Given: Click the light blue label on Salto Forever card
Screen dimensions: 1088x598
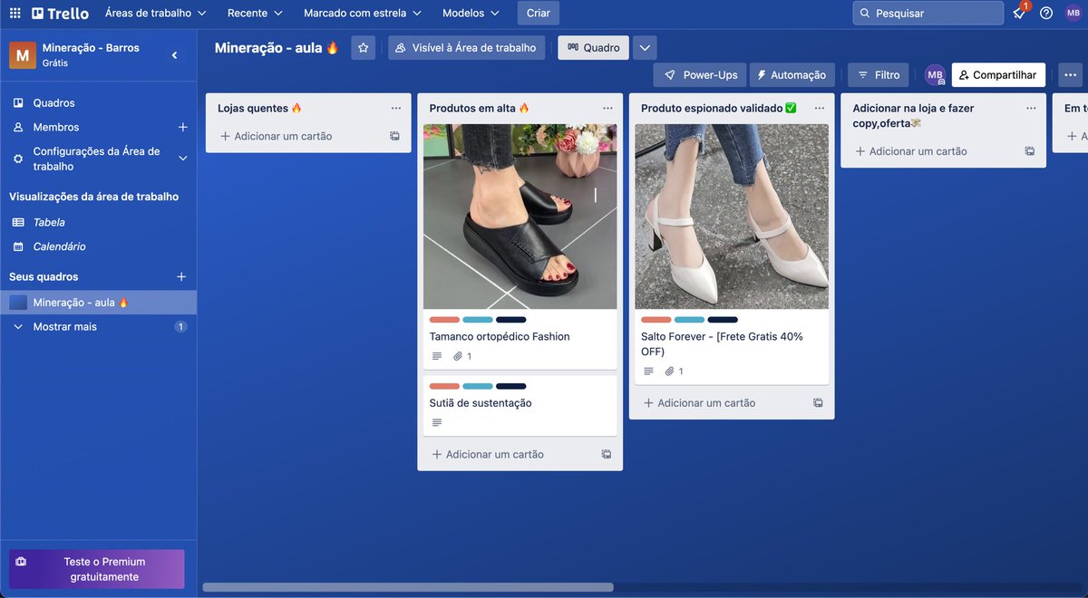Looking at the screenshot, I should [x=689, y=320].
